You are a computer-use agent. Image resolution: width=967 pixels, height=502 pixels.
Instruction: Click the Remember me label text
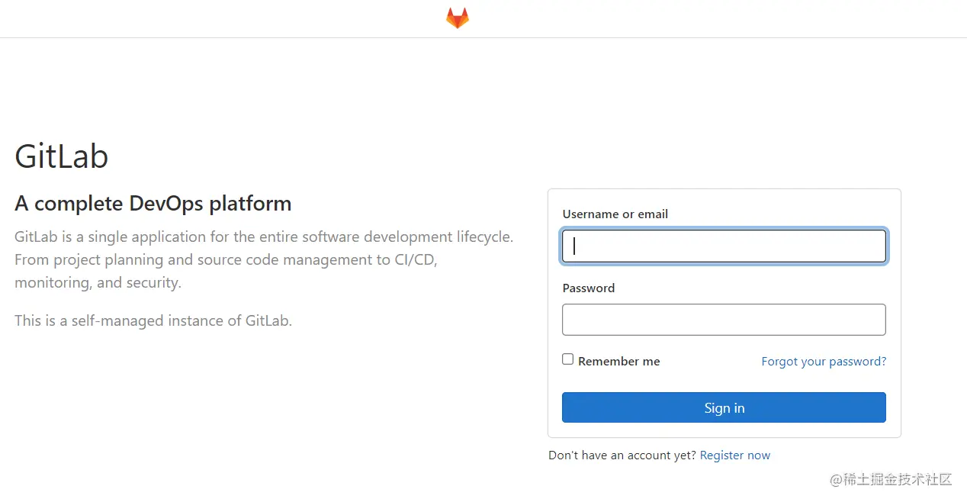[618, 362]
